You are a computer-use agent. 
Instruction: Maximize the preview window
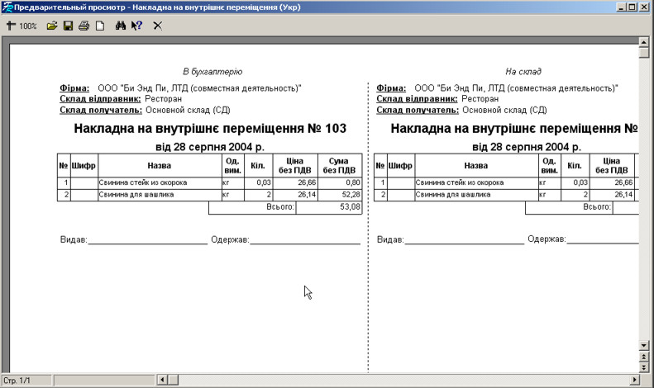pos(633,7)
